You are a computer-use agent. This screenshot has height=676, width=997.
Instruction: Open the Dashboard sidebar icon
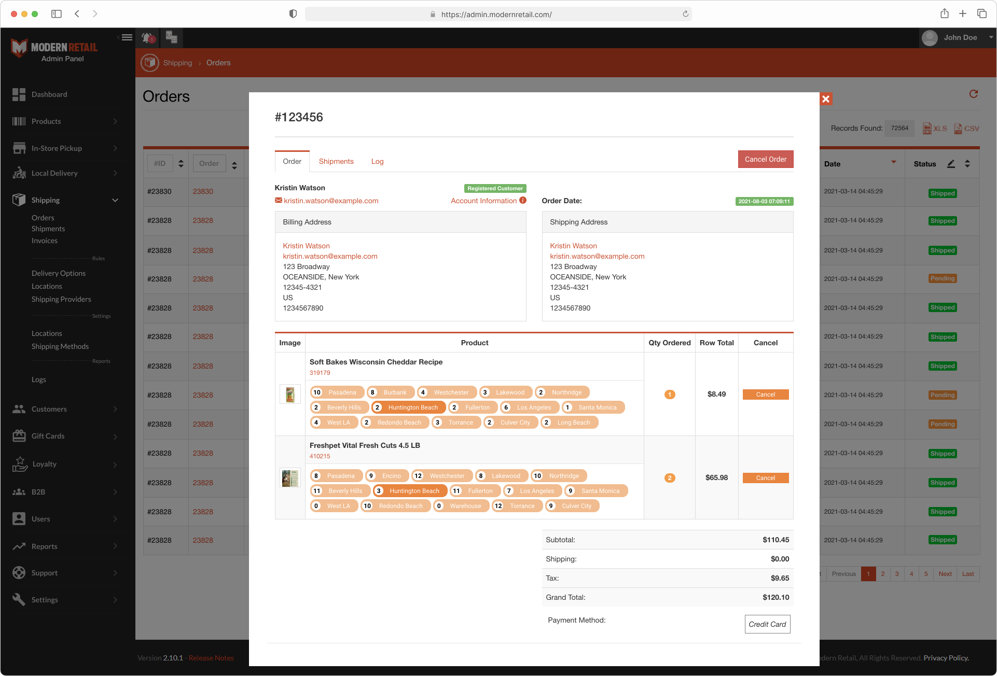[19, 94]
